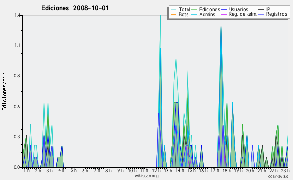Click the 'Ediciones' legend label
Viewport: 293px width, 180px height.
209,9
